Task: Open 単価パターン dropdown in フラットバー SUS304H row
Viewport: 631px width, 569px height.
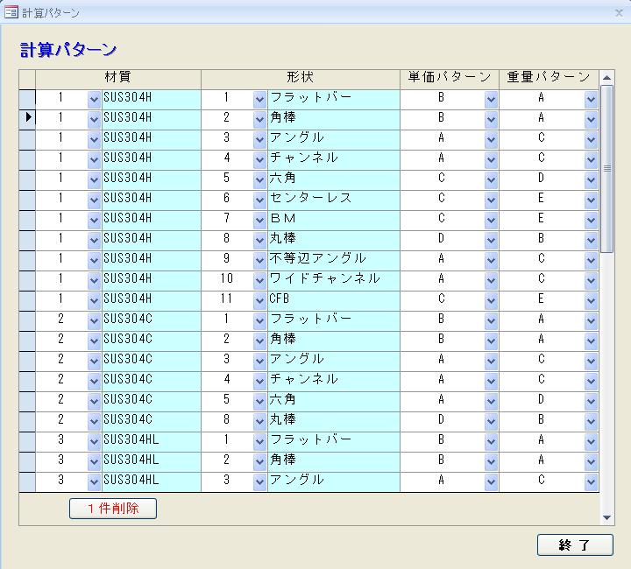Action: click(491, 98)
